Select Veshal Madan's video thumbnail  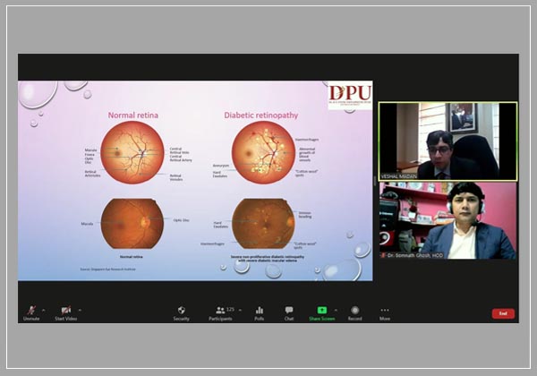(447, 141)
